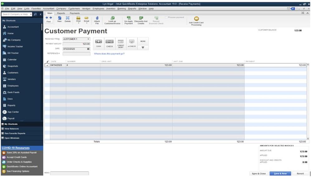Select Open Windows in sidebar

[x=12, y=138]
